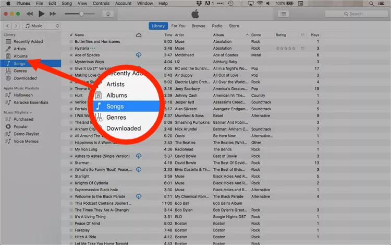Download Ace of Spades from cloud

click(x=139, y=55)
